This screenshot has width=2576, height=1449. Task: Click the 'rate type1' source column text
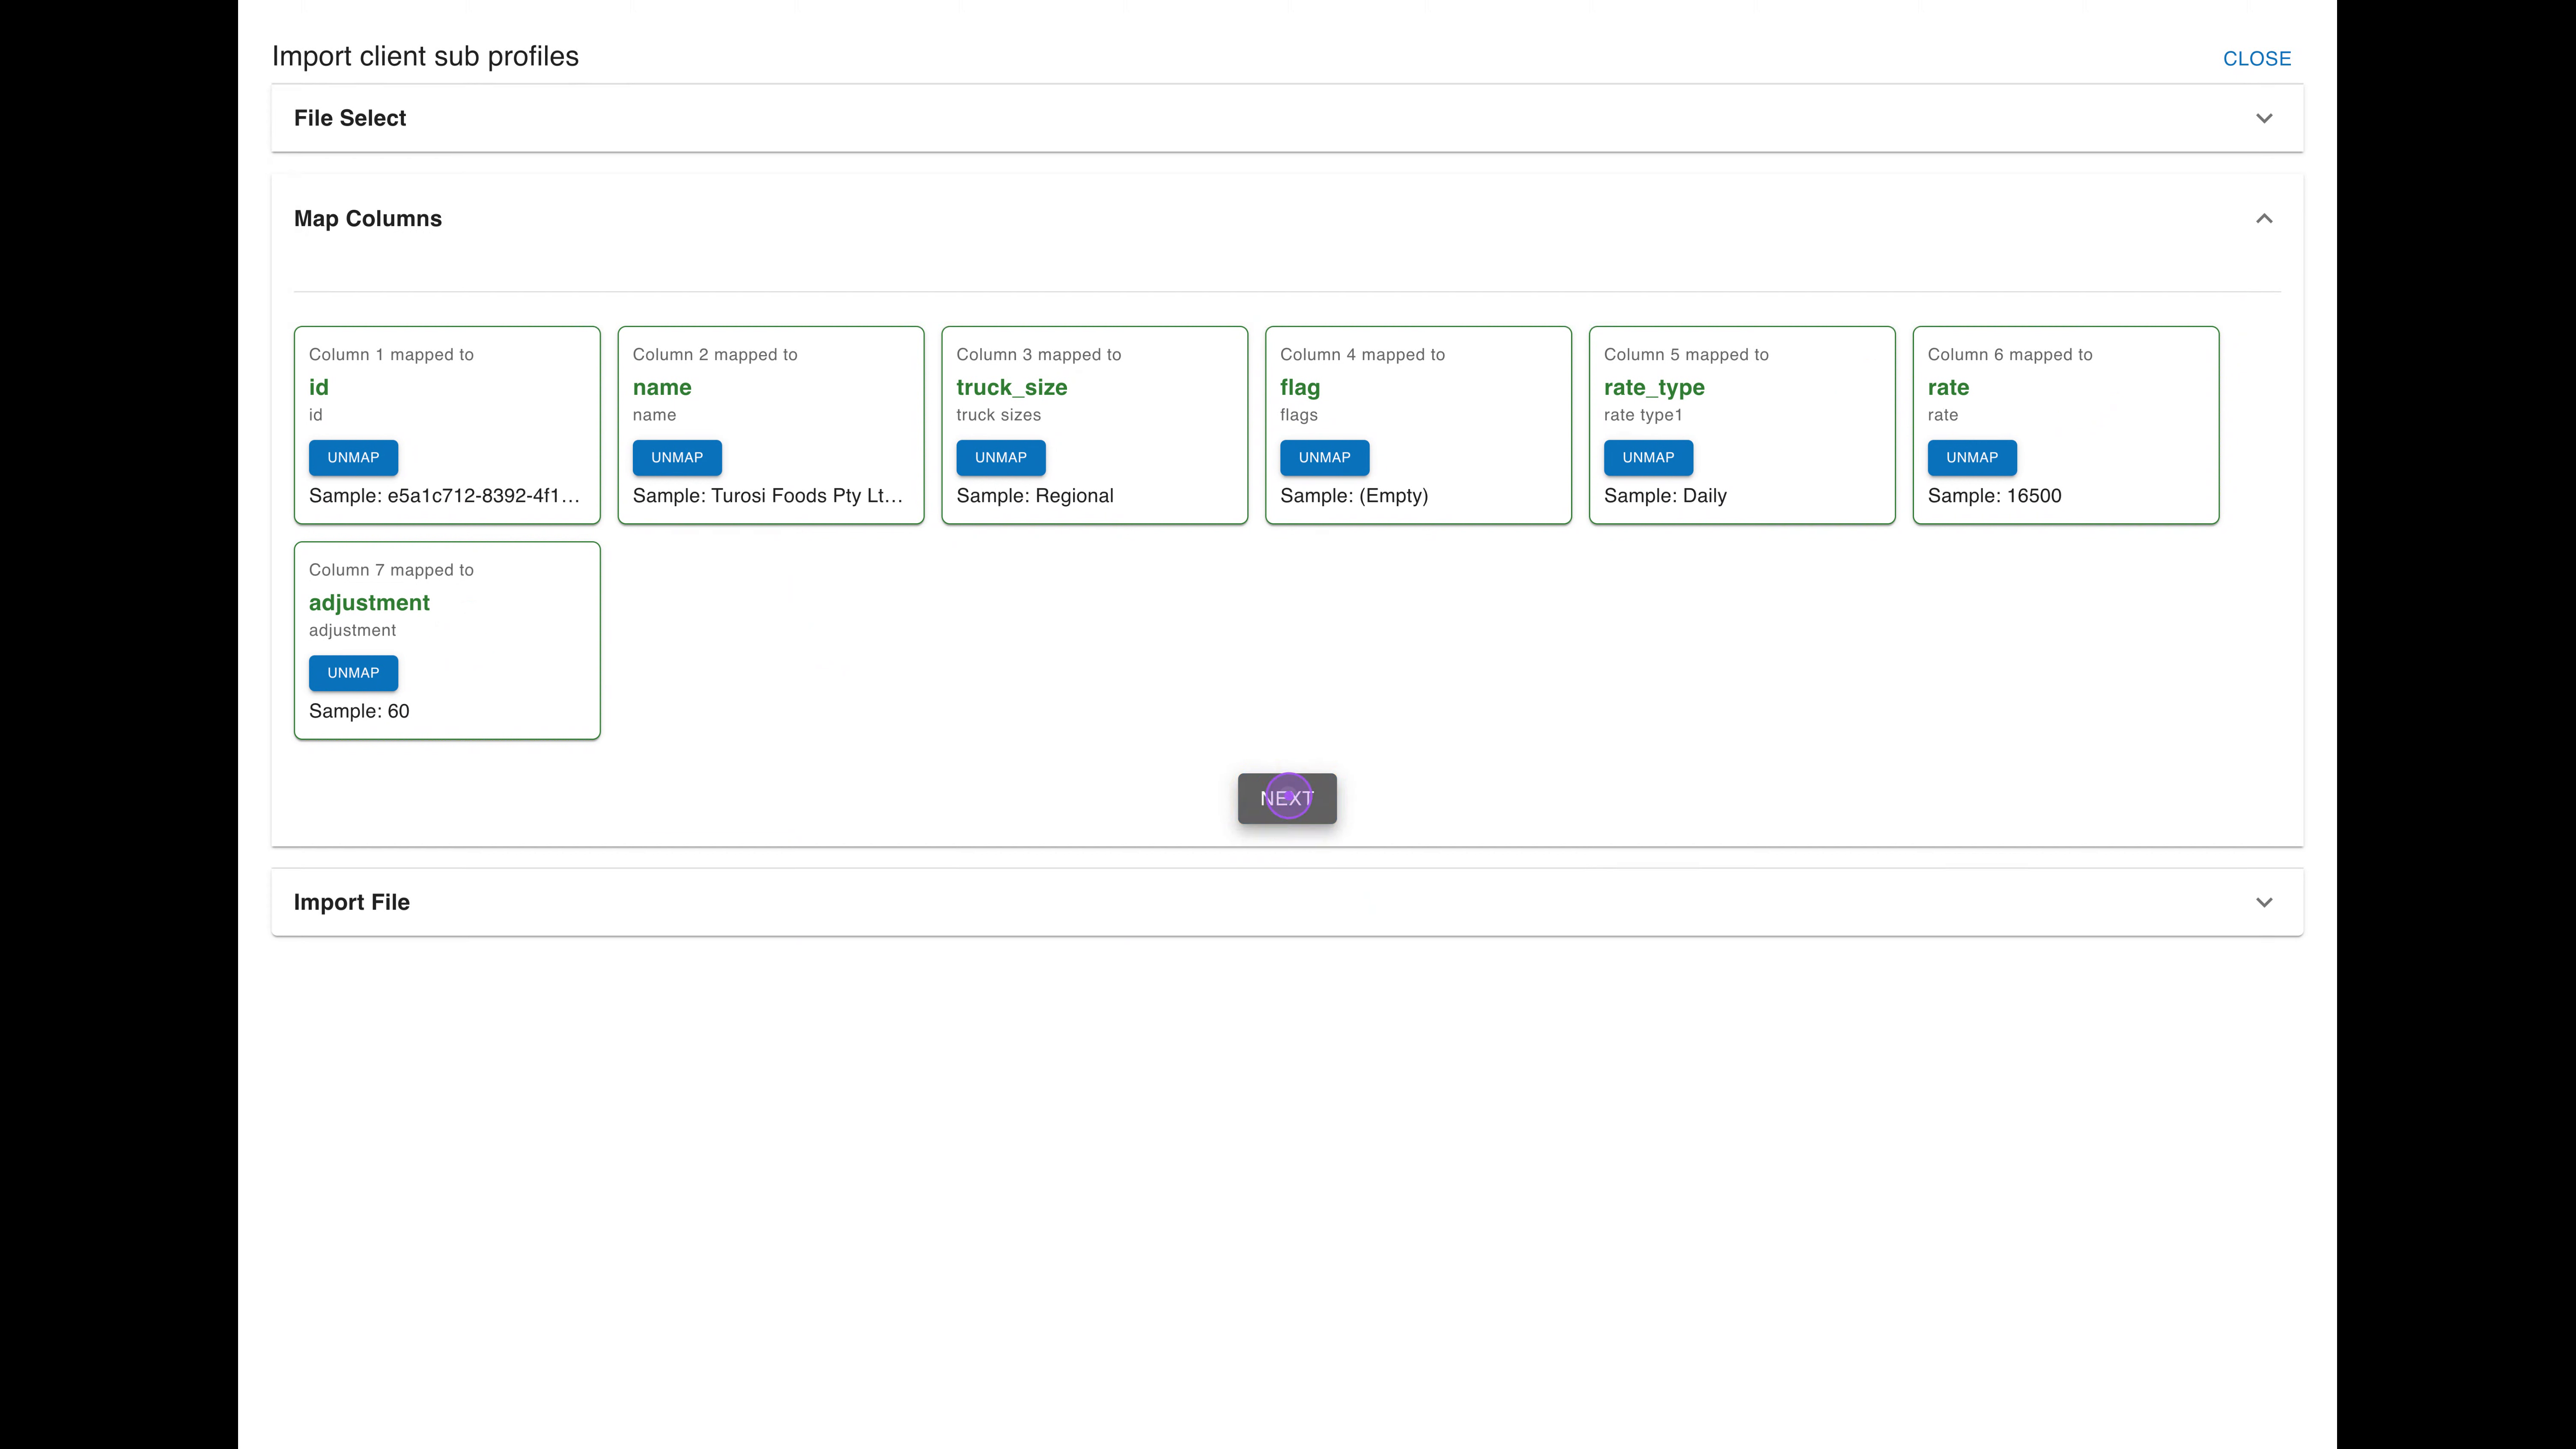1643,415
